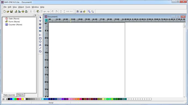The image size is (188, 105).
Task: Select the ellipse circle tool
Action: [40, 42]
